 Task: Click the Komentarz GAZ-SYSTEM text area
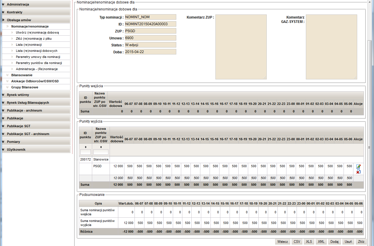pyautogui.click(x=331, y=47)
